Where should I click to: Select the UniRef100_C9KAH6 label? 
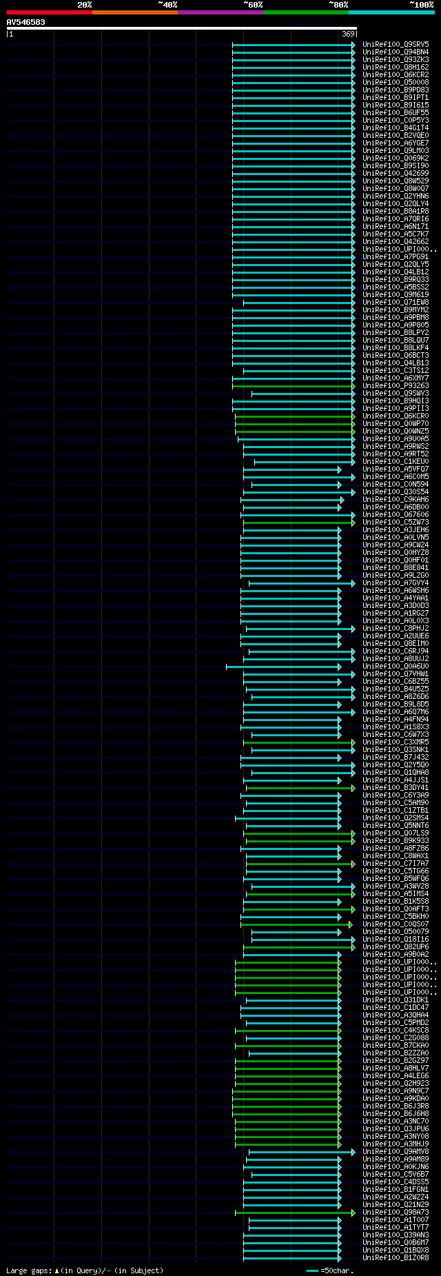point(396,499)
